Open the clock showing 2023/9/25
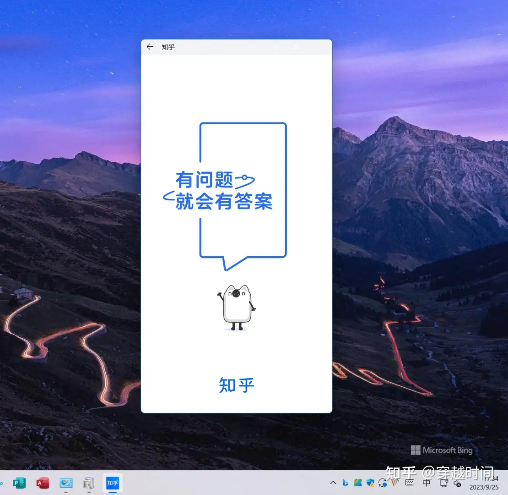This screenshot has width=508, height=495. pyautogui.click(x=484, y=483)
